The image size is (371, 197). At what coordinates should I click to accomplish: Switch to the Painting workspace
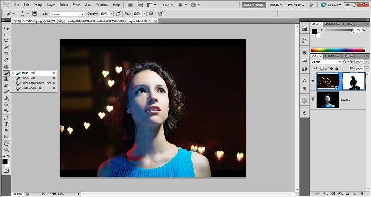point(296,5)
